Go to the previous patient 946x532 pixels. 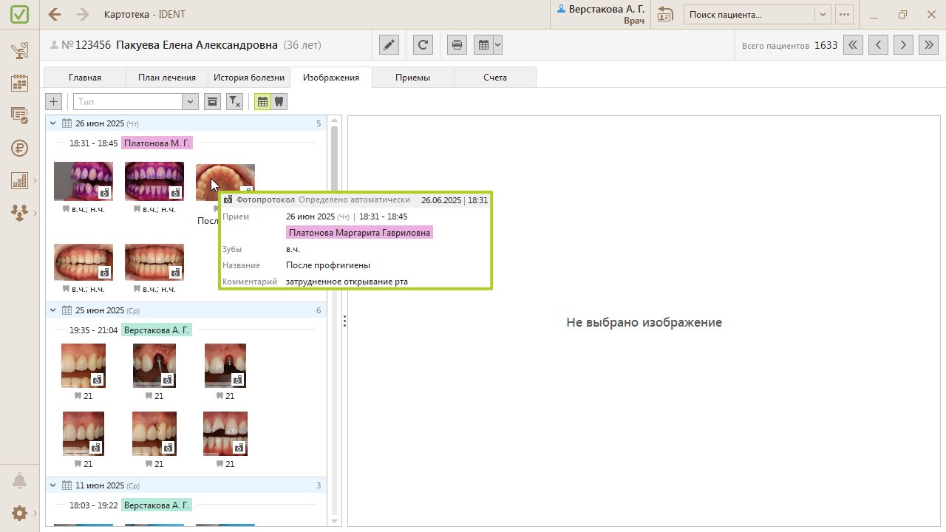click(878, 45)
